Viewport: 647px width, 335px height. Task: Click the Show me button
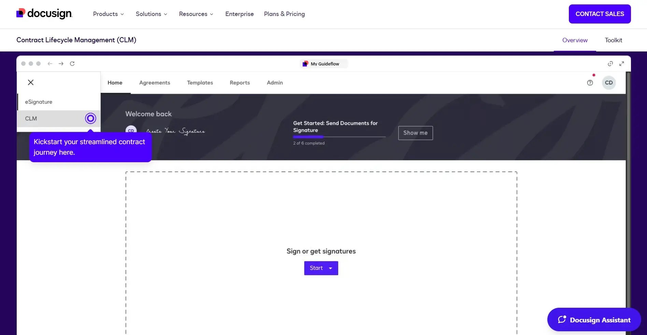pyautogui.click(x=415, y=133)
